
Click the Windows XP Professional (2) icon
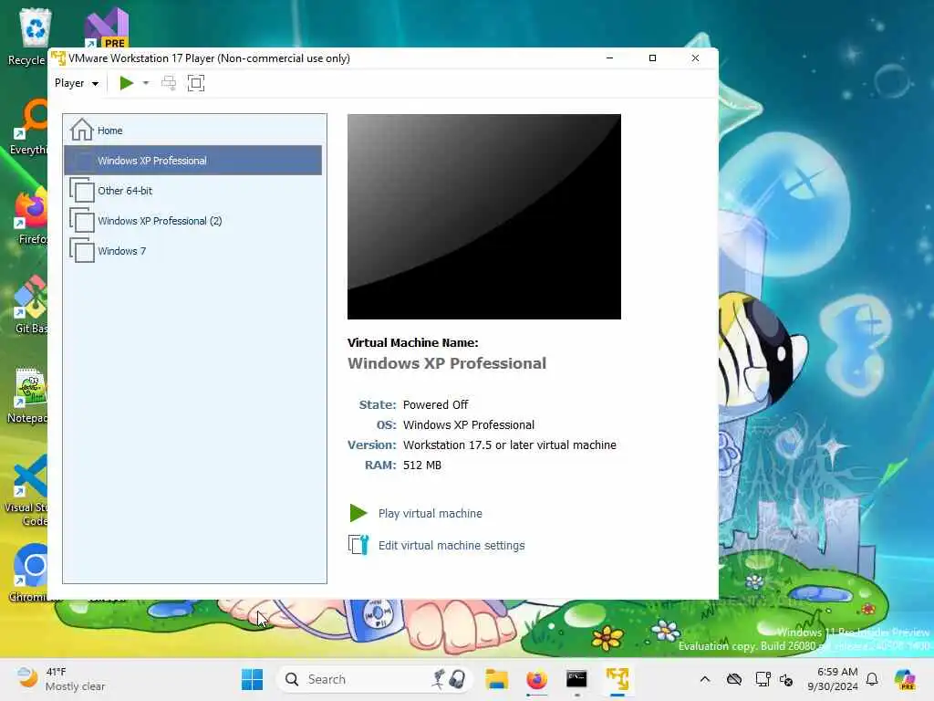pyautogui.click(x=81, y=221)
